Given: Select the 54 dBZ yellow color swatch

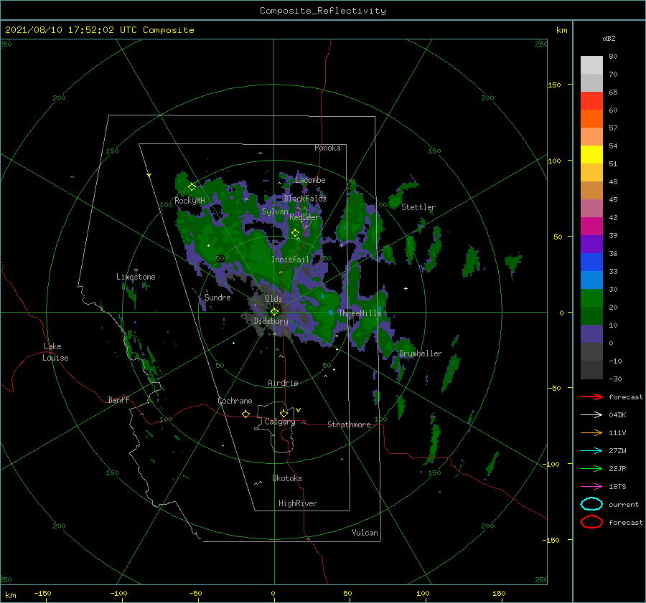Looking at the screenshot, I should tap(591, 154).
